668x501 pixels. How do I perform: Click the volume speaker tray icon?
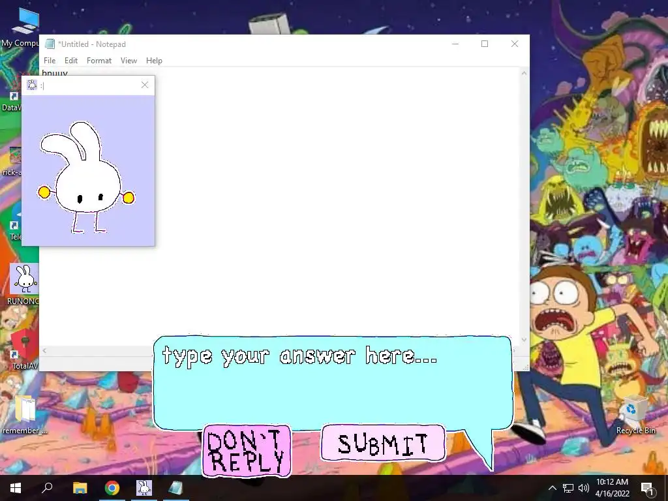tap(583, 488)
